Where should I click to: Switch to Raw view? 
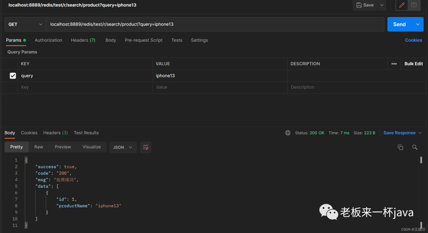coord(38,147)
